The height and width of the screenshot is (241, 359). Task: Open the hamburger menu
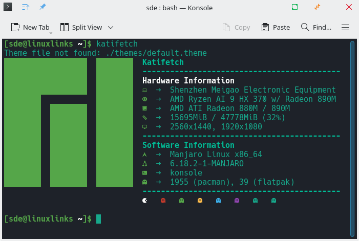coord(345,27)
